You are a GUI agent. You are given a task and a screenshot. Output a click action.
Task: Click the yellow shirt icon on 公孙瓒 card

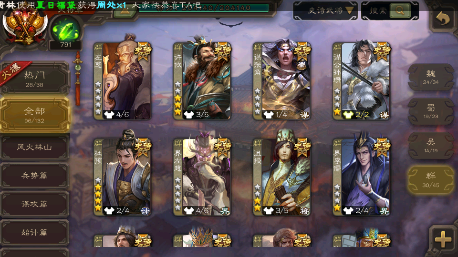(348, 115)
